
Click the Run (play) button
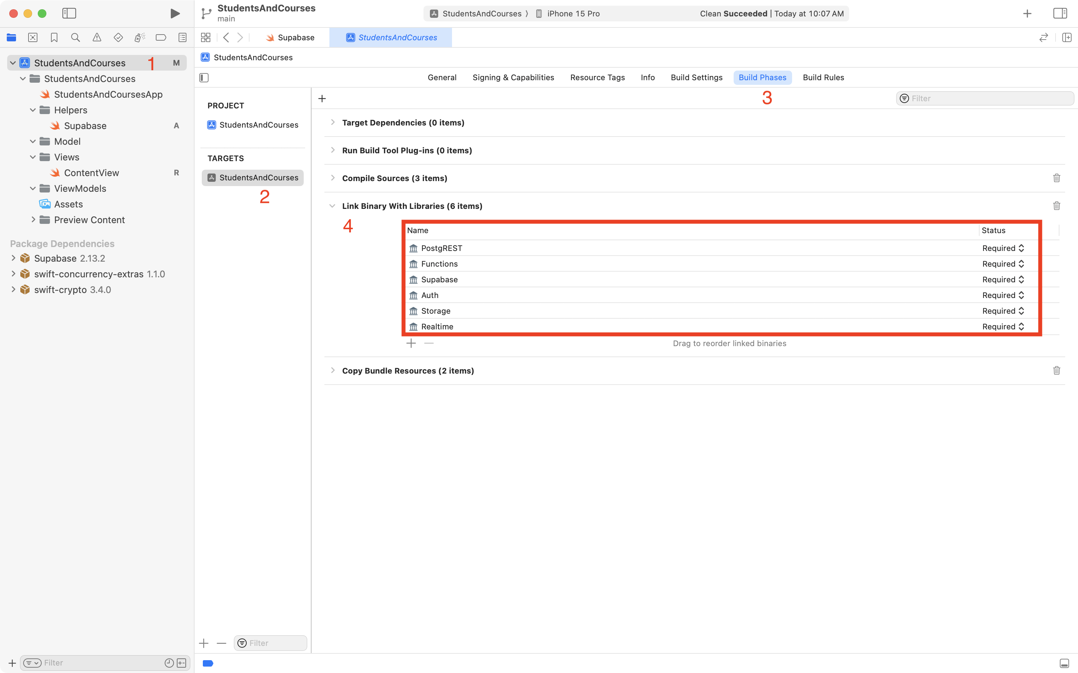pos(175,13)
